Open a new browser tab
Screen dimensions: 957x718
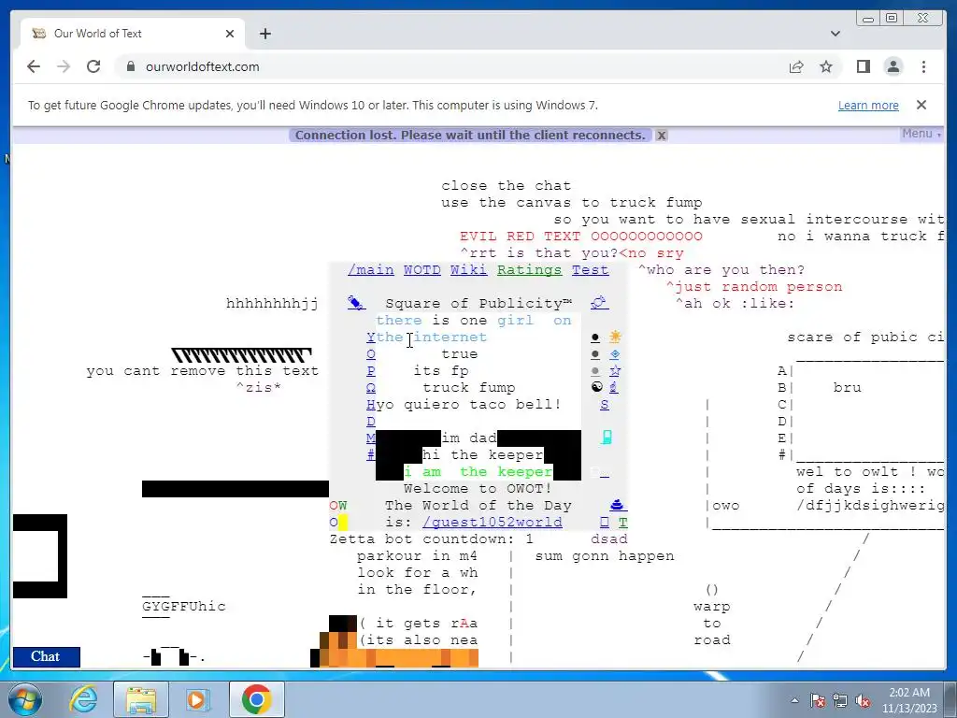264,34
